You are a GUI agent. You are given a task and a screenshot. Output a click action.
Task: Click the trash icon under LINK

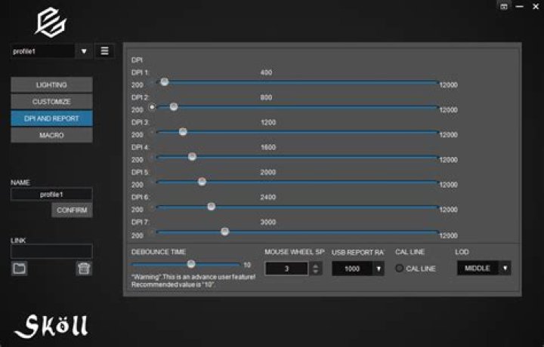click(x=84, y=269)
